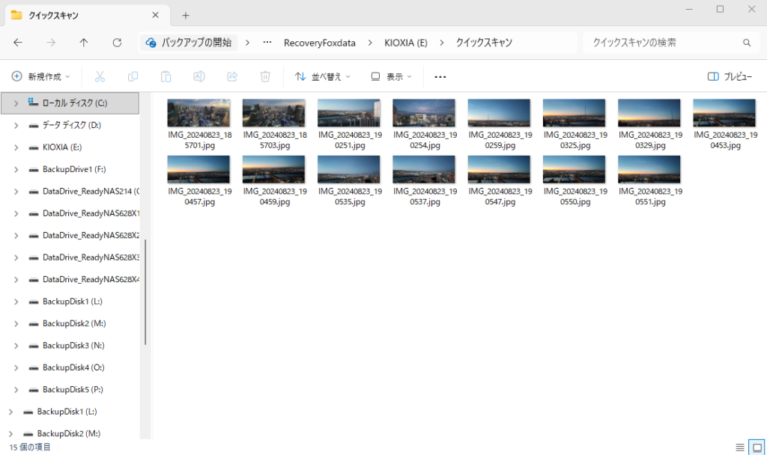Switch to details list view
This screenshot has height=455, width=767.
coord(740,447)
